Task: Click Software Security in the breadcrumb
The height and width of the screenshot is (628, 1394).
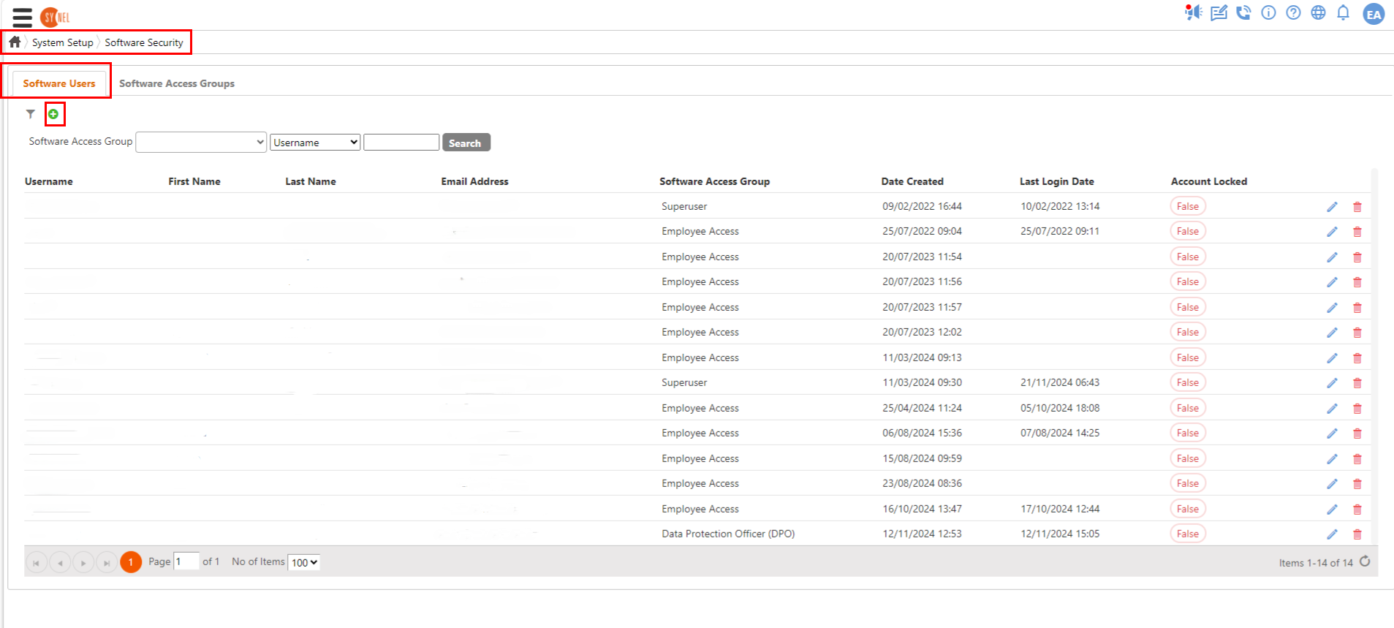Action: [x=144, y=42]
